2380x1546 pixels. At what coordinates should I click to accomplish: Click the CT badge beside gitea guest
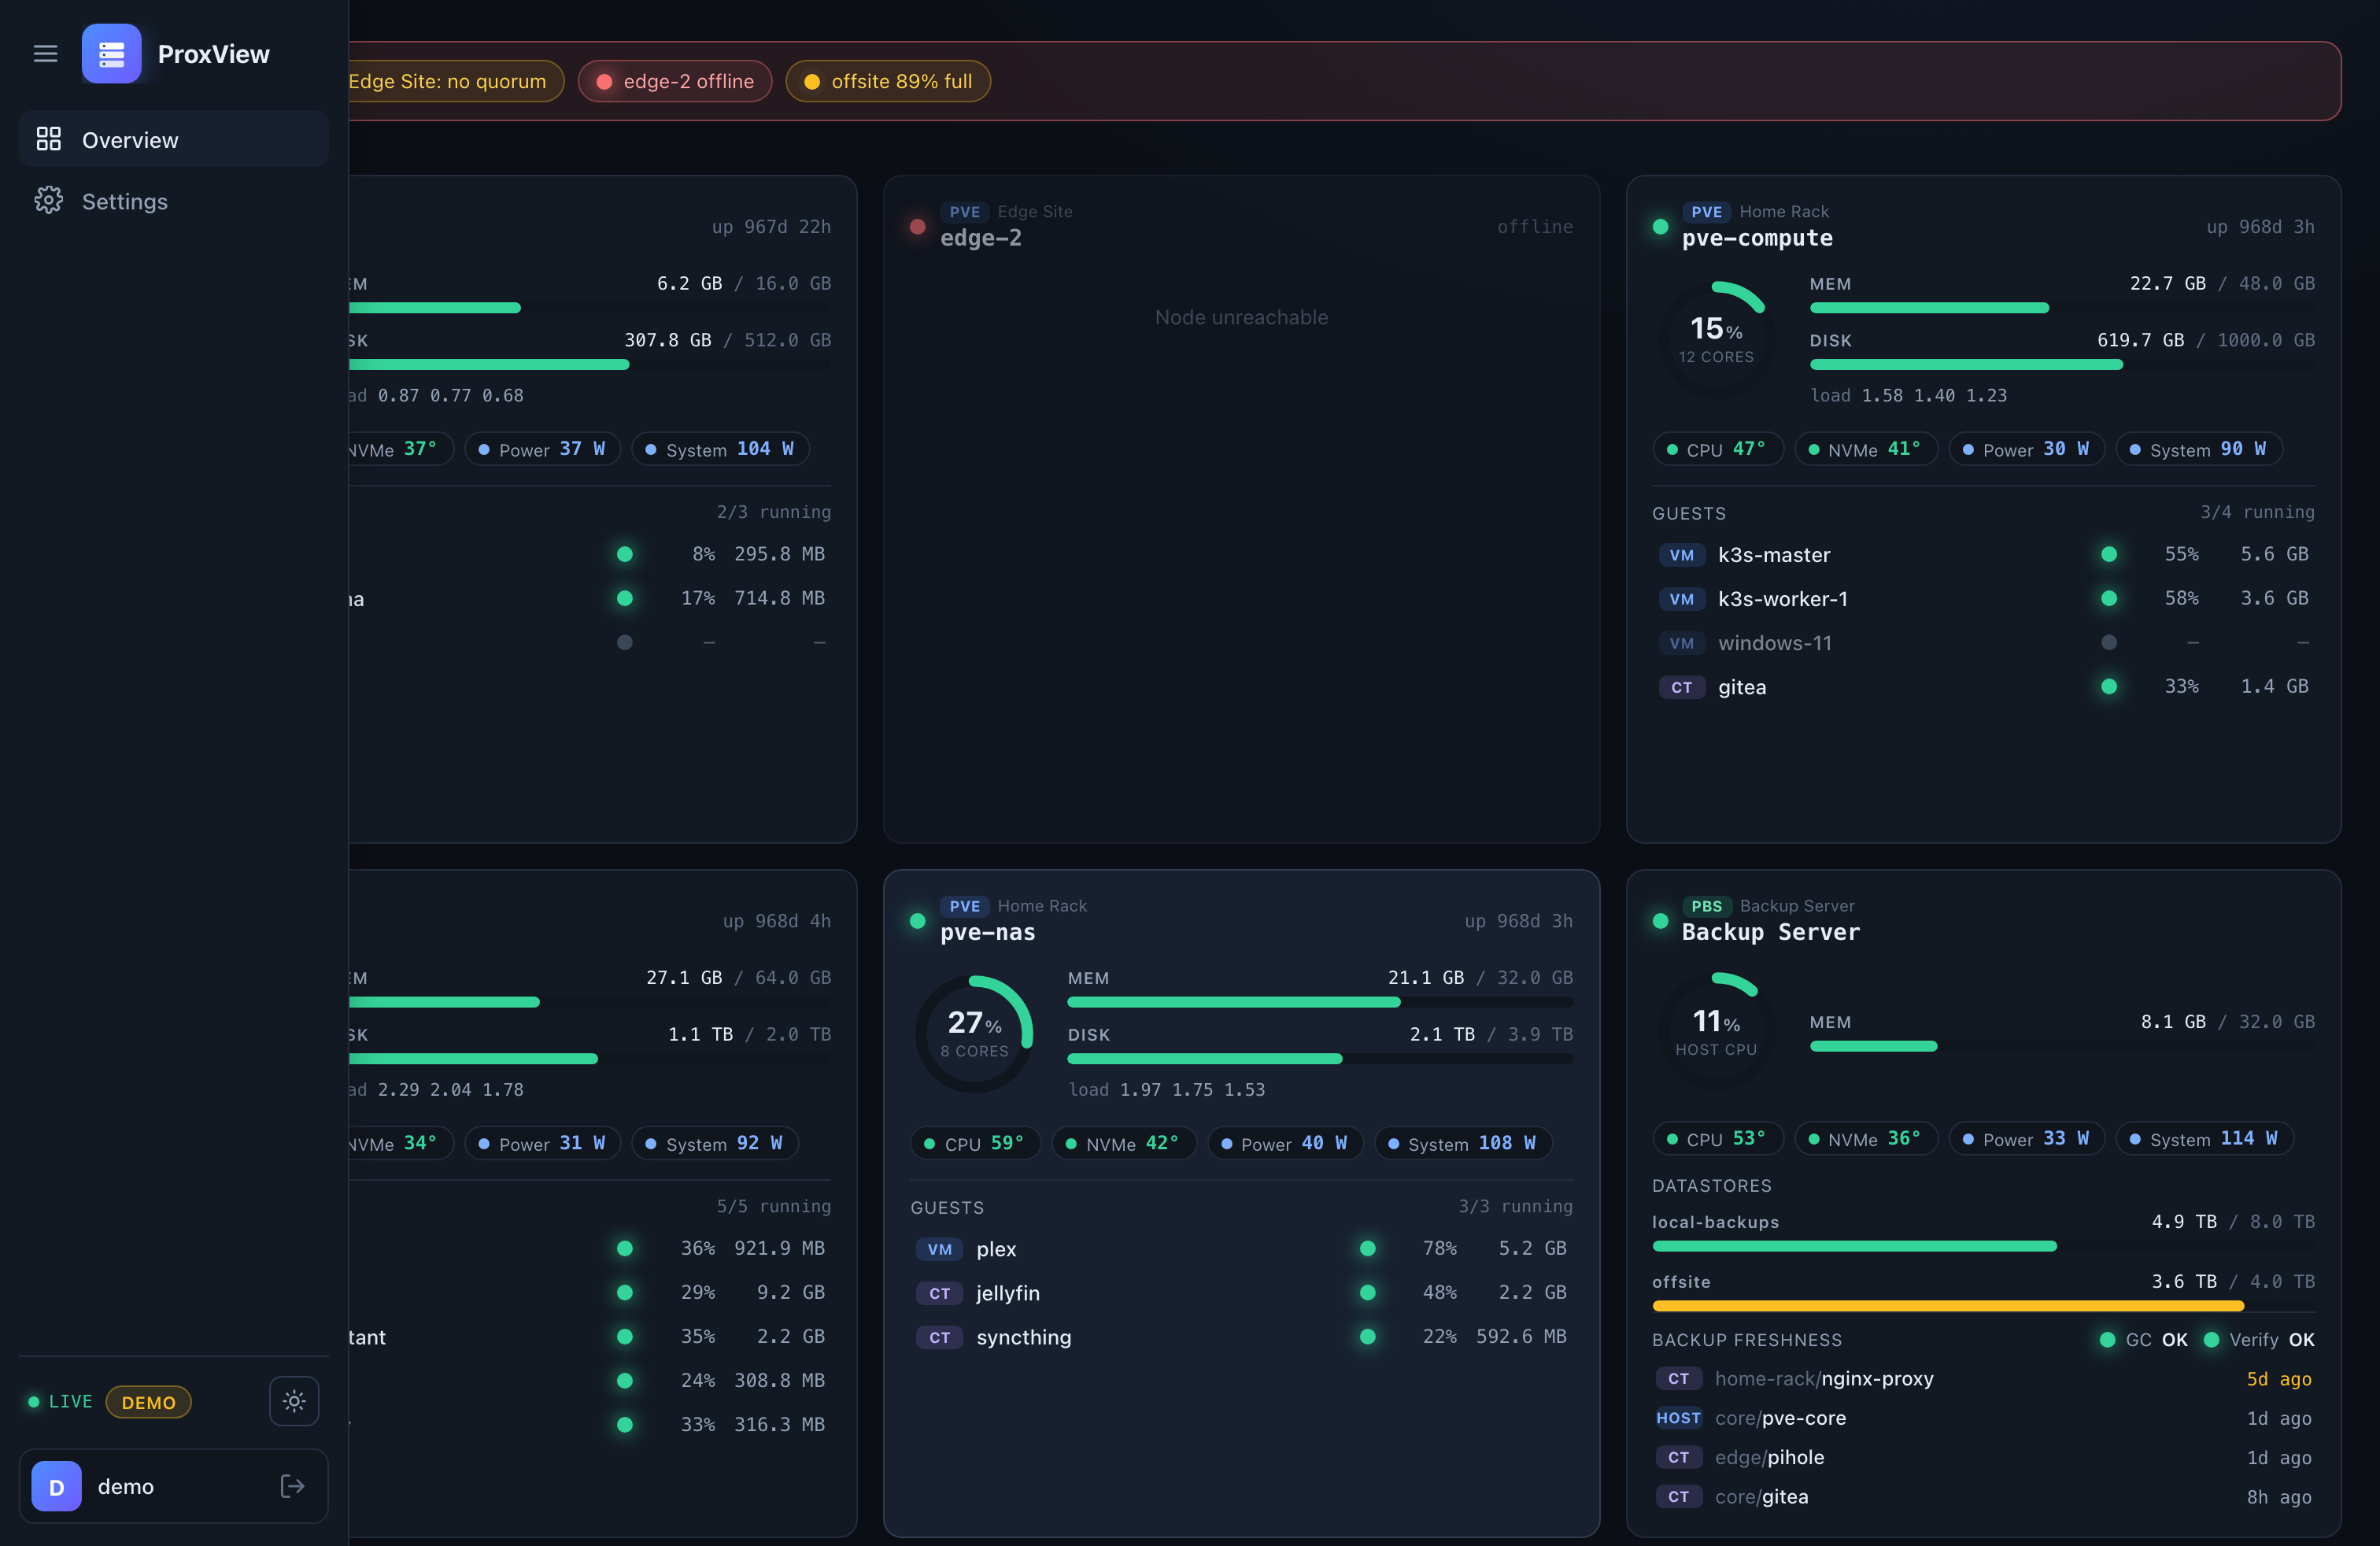(x=1681, y=687)
